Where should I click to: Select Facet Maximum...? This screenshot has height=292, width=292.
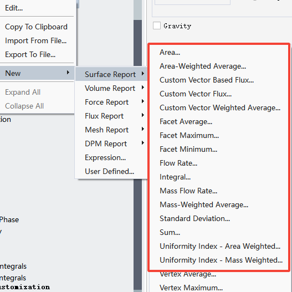pos(189,135)
